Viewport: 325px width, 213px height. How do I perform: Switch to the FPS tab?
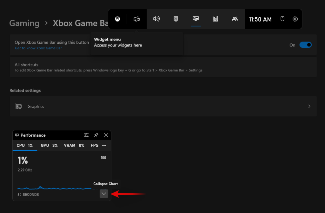pyautogui.click(x=98, y=146)
